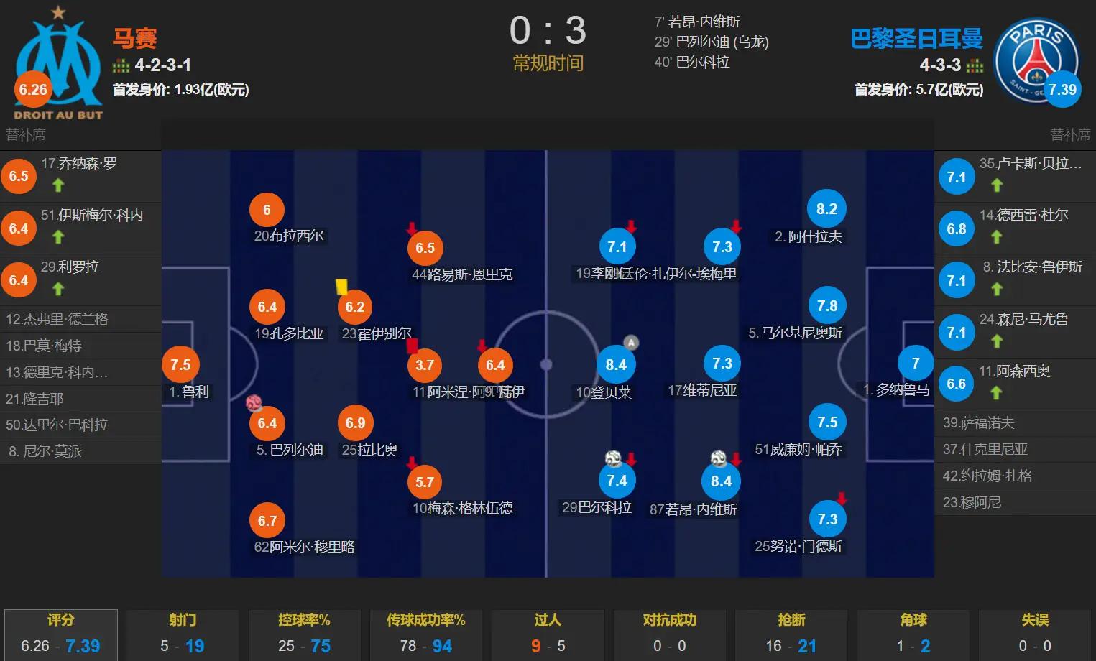Viewport: 1096px width, 661px height.
Task: Click the yellow card icon near 霍伊别尔
Action: 341,287
